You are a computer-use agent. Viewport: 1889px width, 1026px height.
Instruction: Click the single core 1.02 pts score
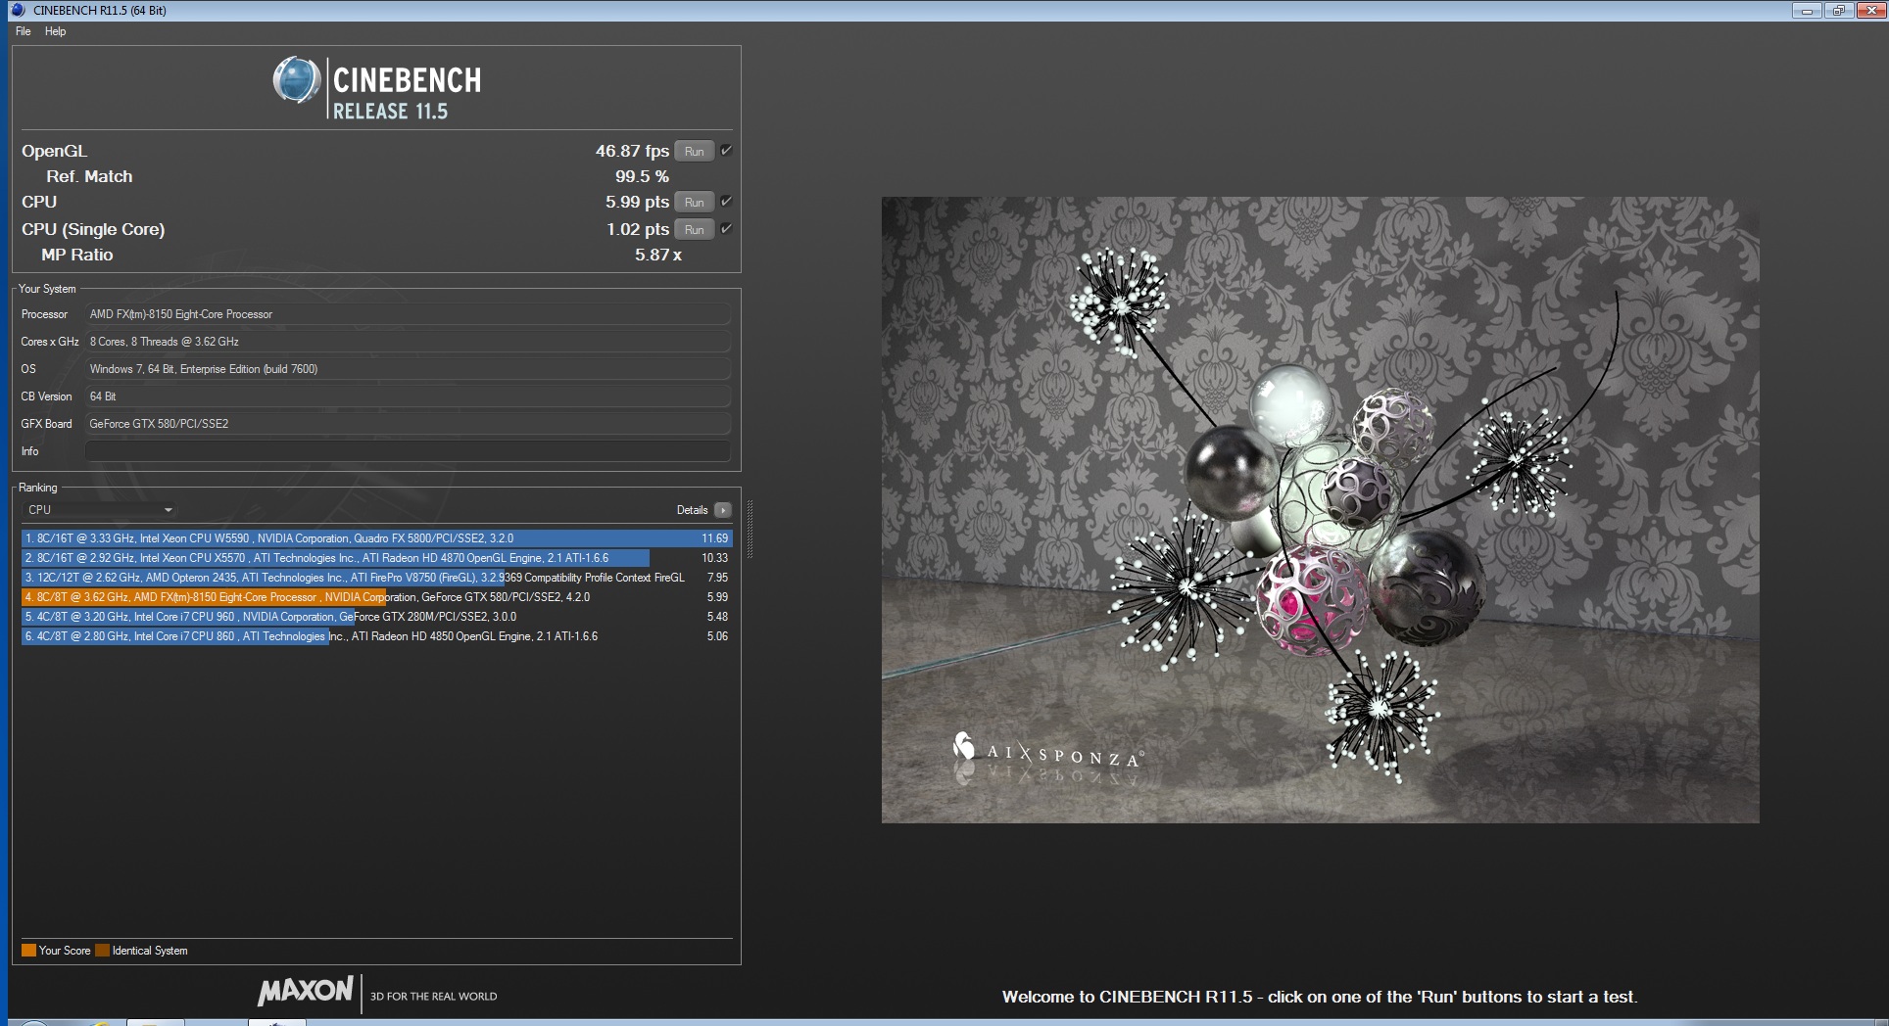click(637, 229)
